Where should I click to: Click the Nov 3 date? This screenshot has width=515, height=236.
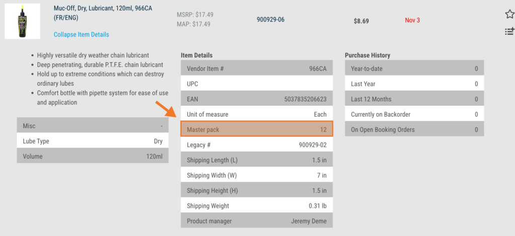412,20
